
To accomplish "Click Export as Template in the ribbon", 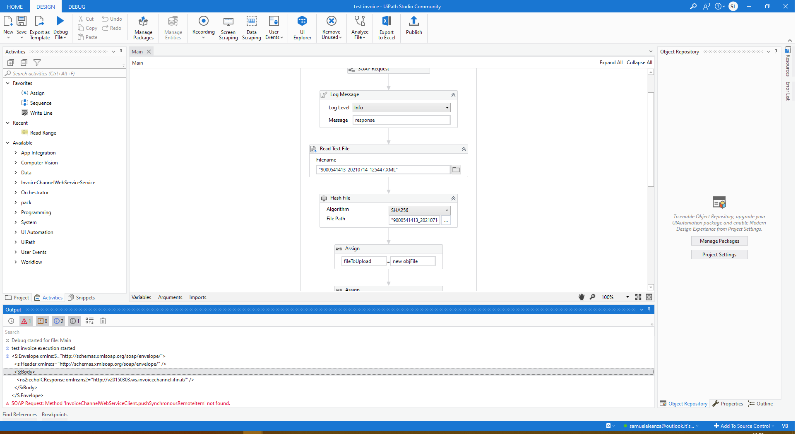I will point(39,27).
